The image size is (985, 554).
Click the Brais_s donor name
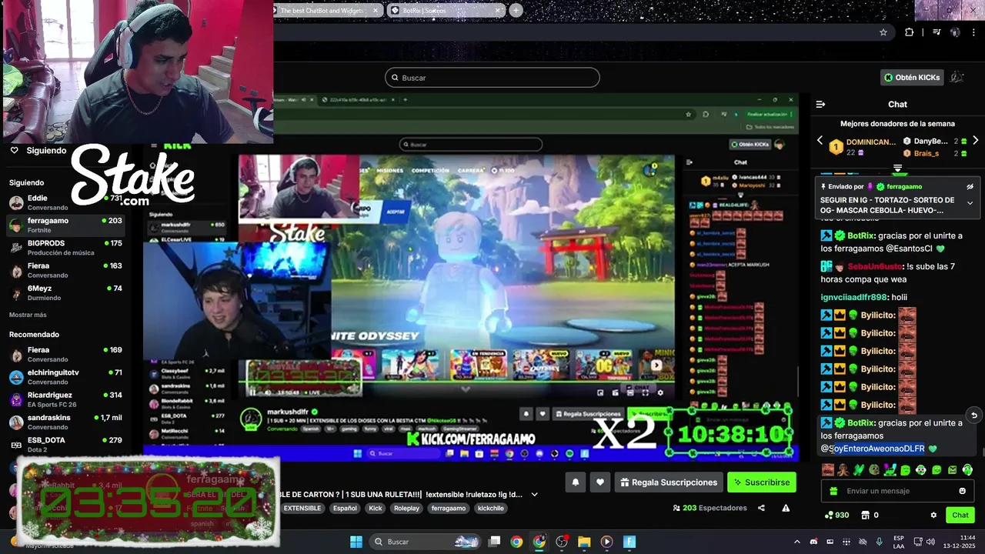(926, 153)
